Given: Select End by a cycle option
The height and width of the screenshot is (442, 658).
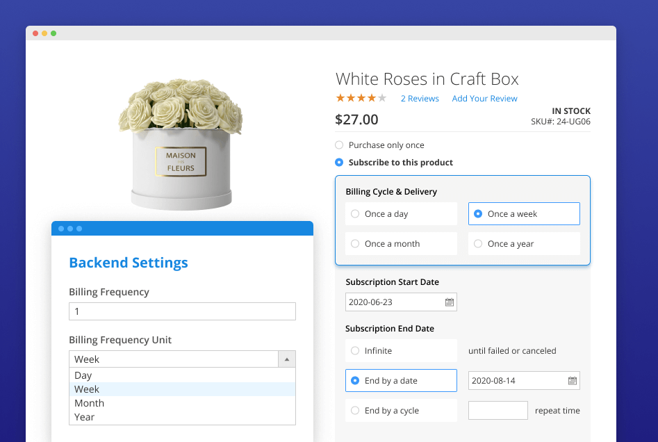Looking at the screenshot, I should point(356,411).
